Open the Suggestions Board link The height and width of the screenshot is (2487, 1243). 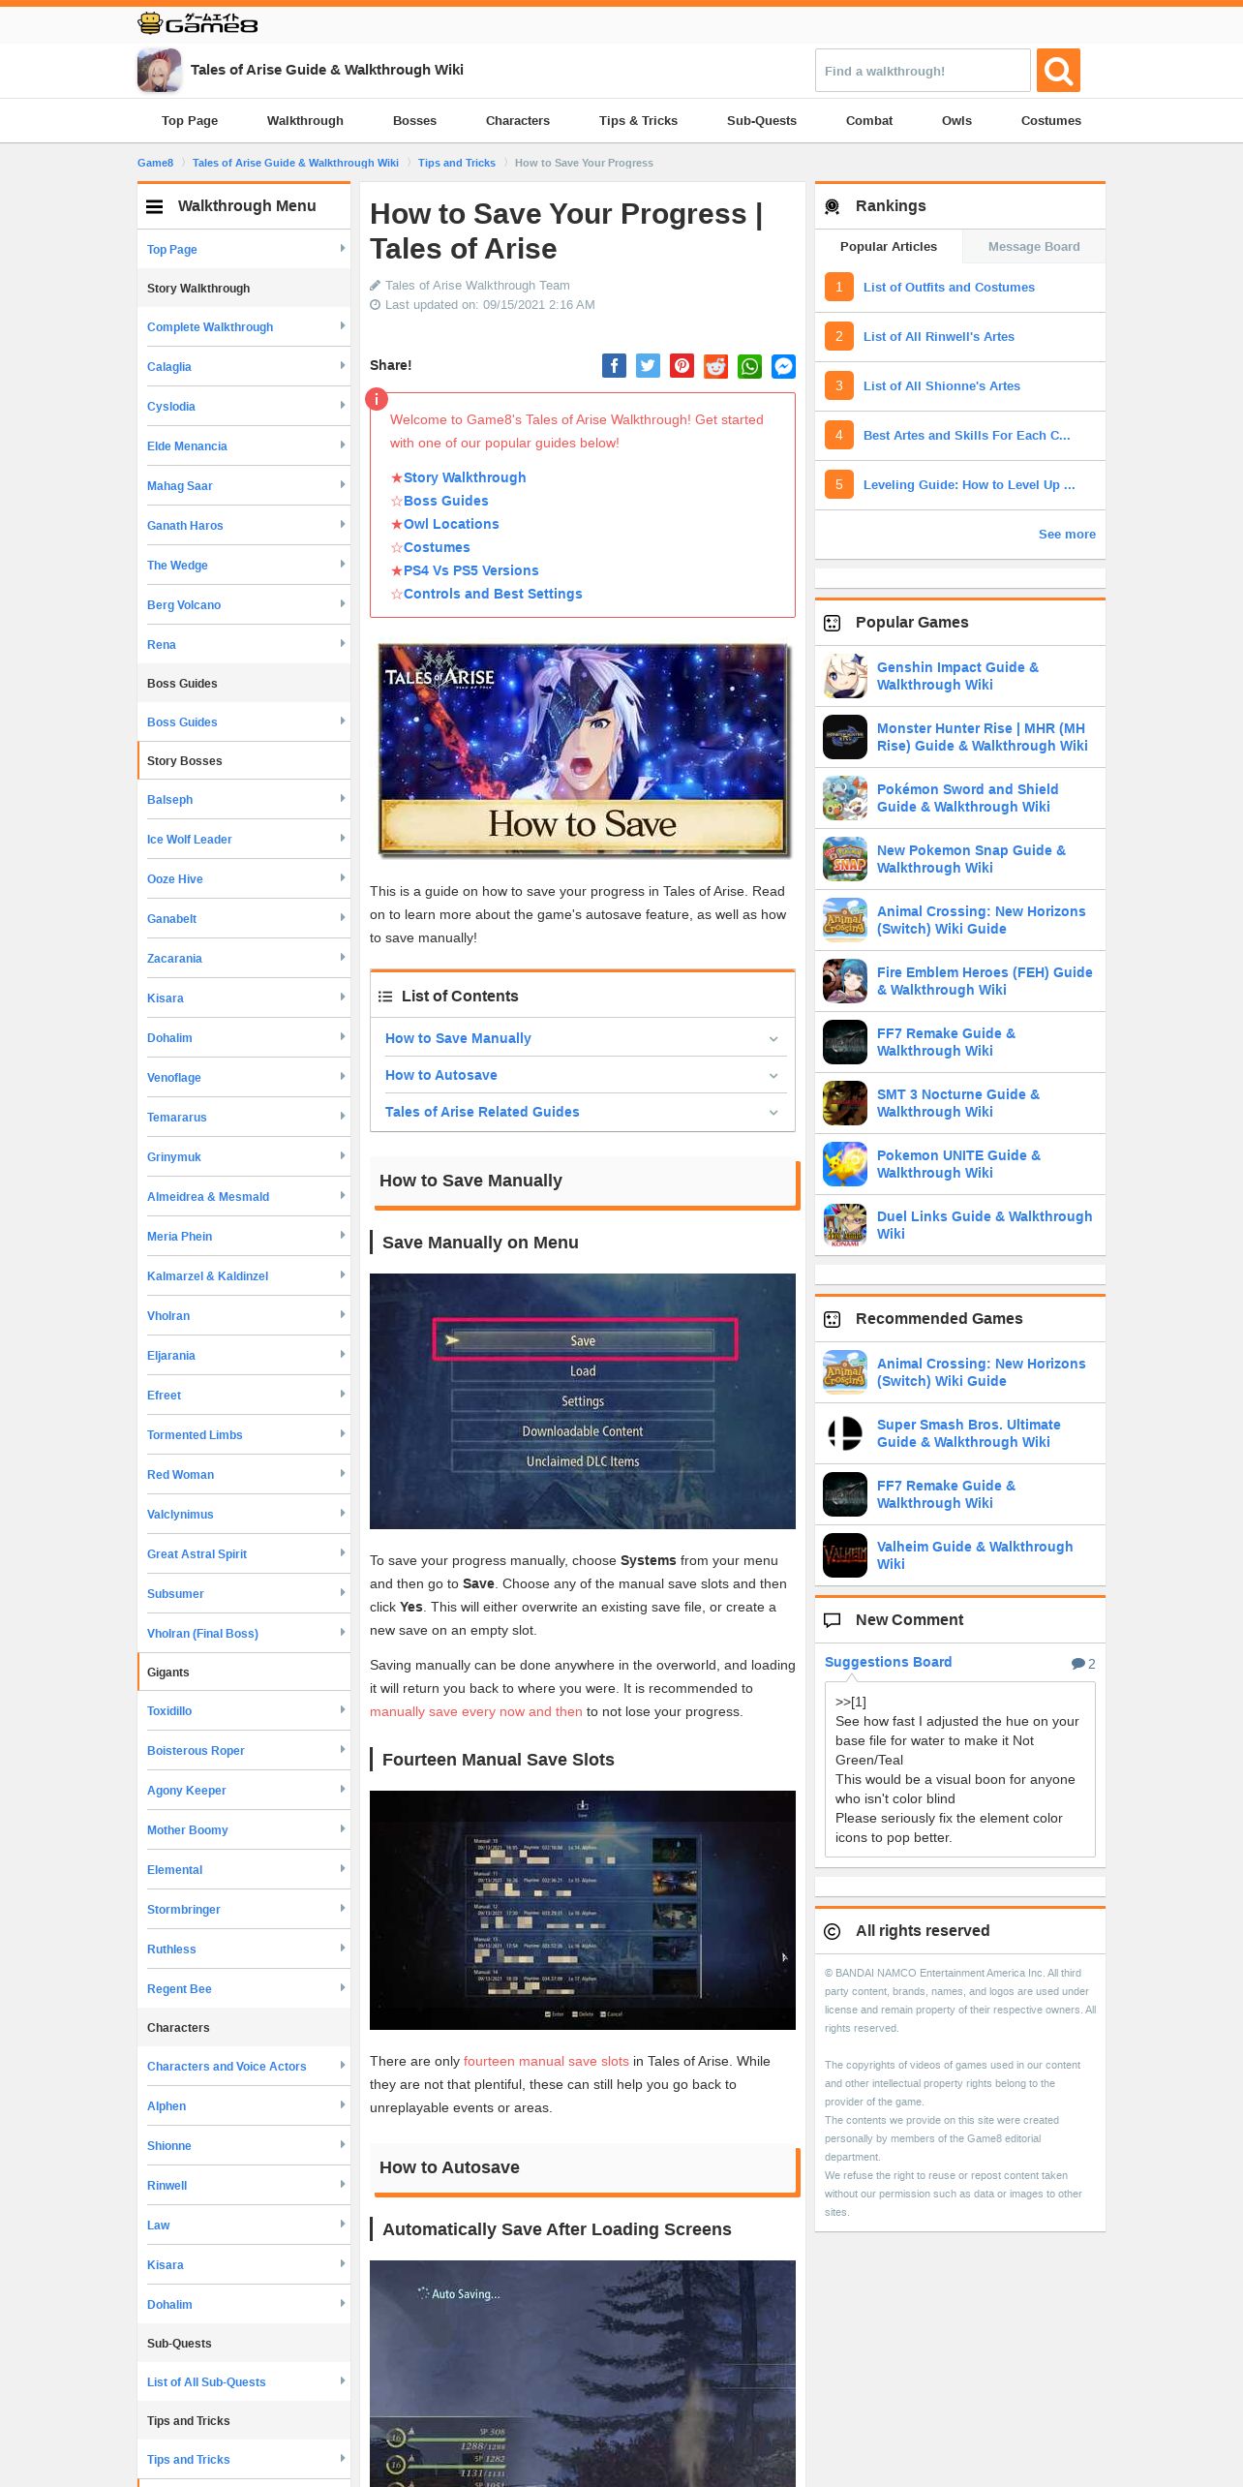pos(888,1662)
